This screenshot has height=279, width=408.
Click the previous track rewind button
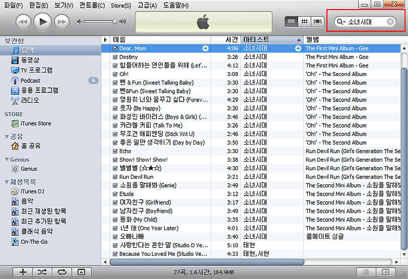tap(23, 22)
